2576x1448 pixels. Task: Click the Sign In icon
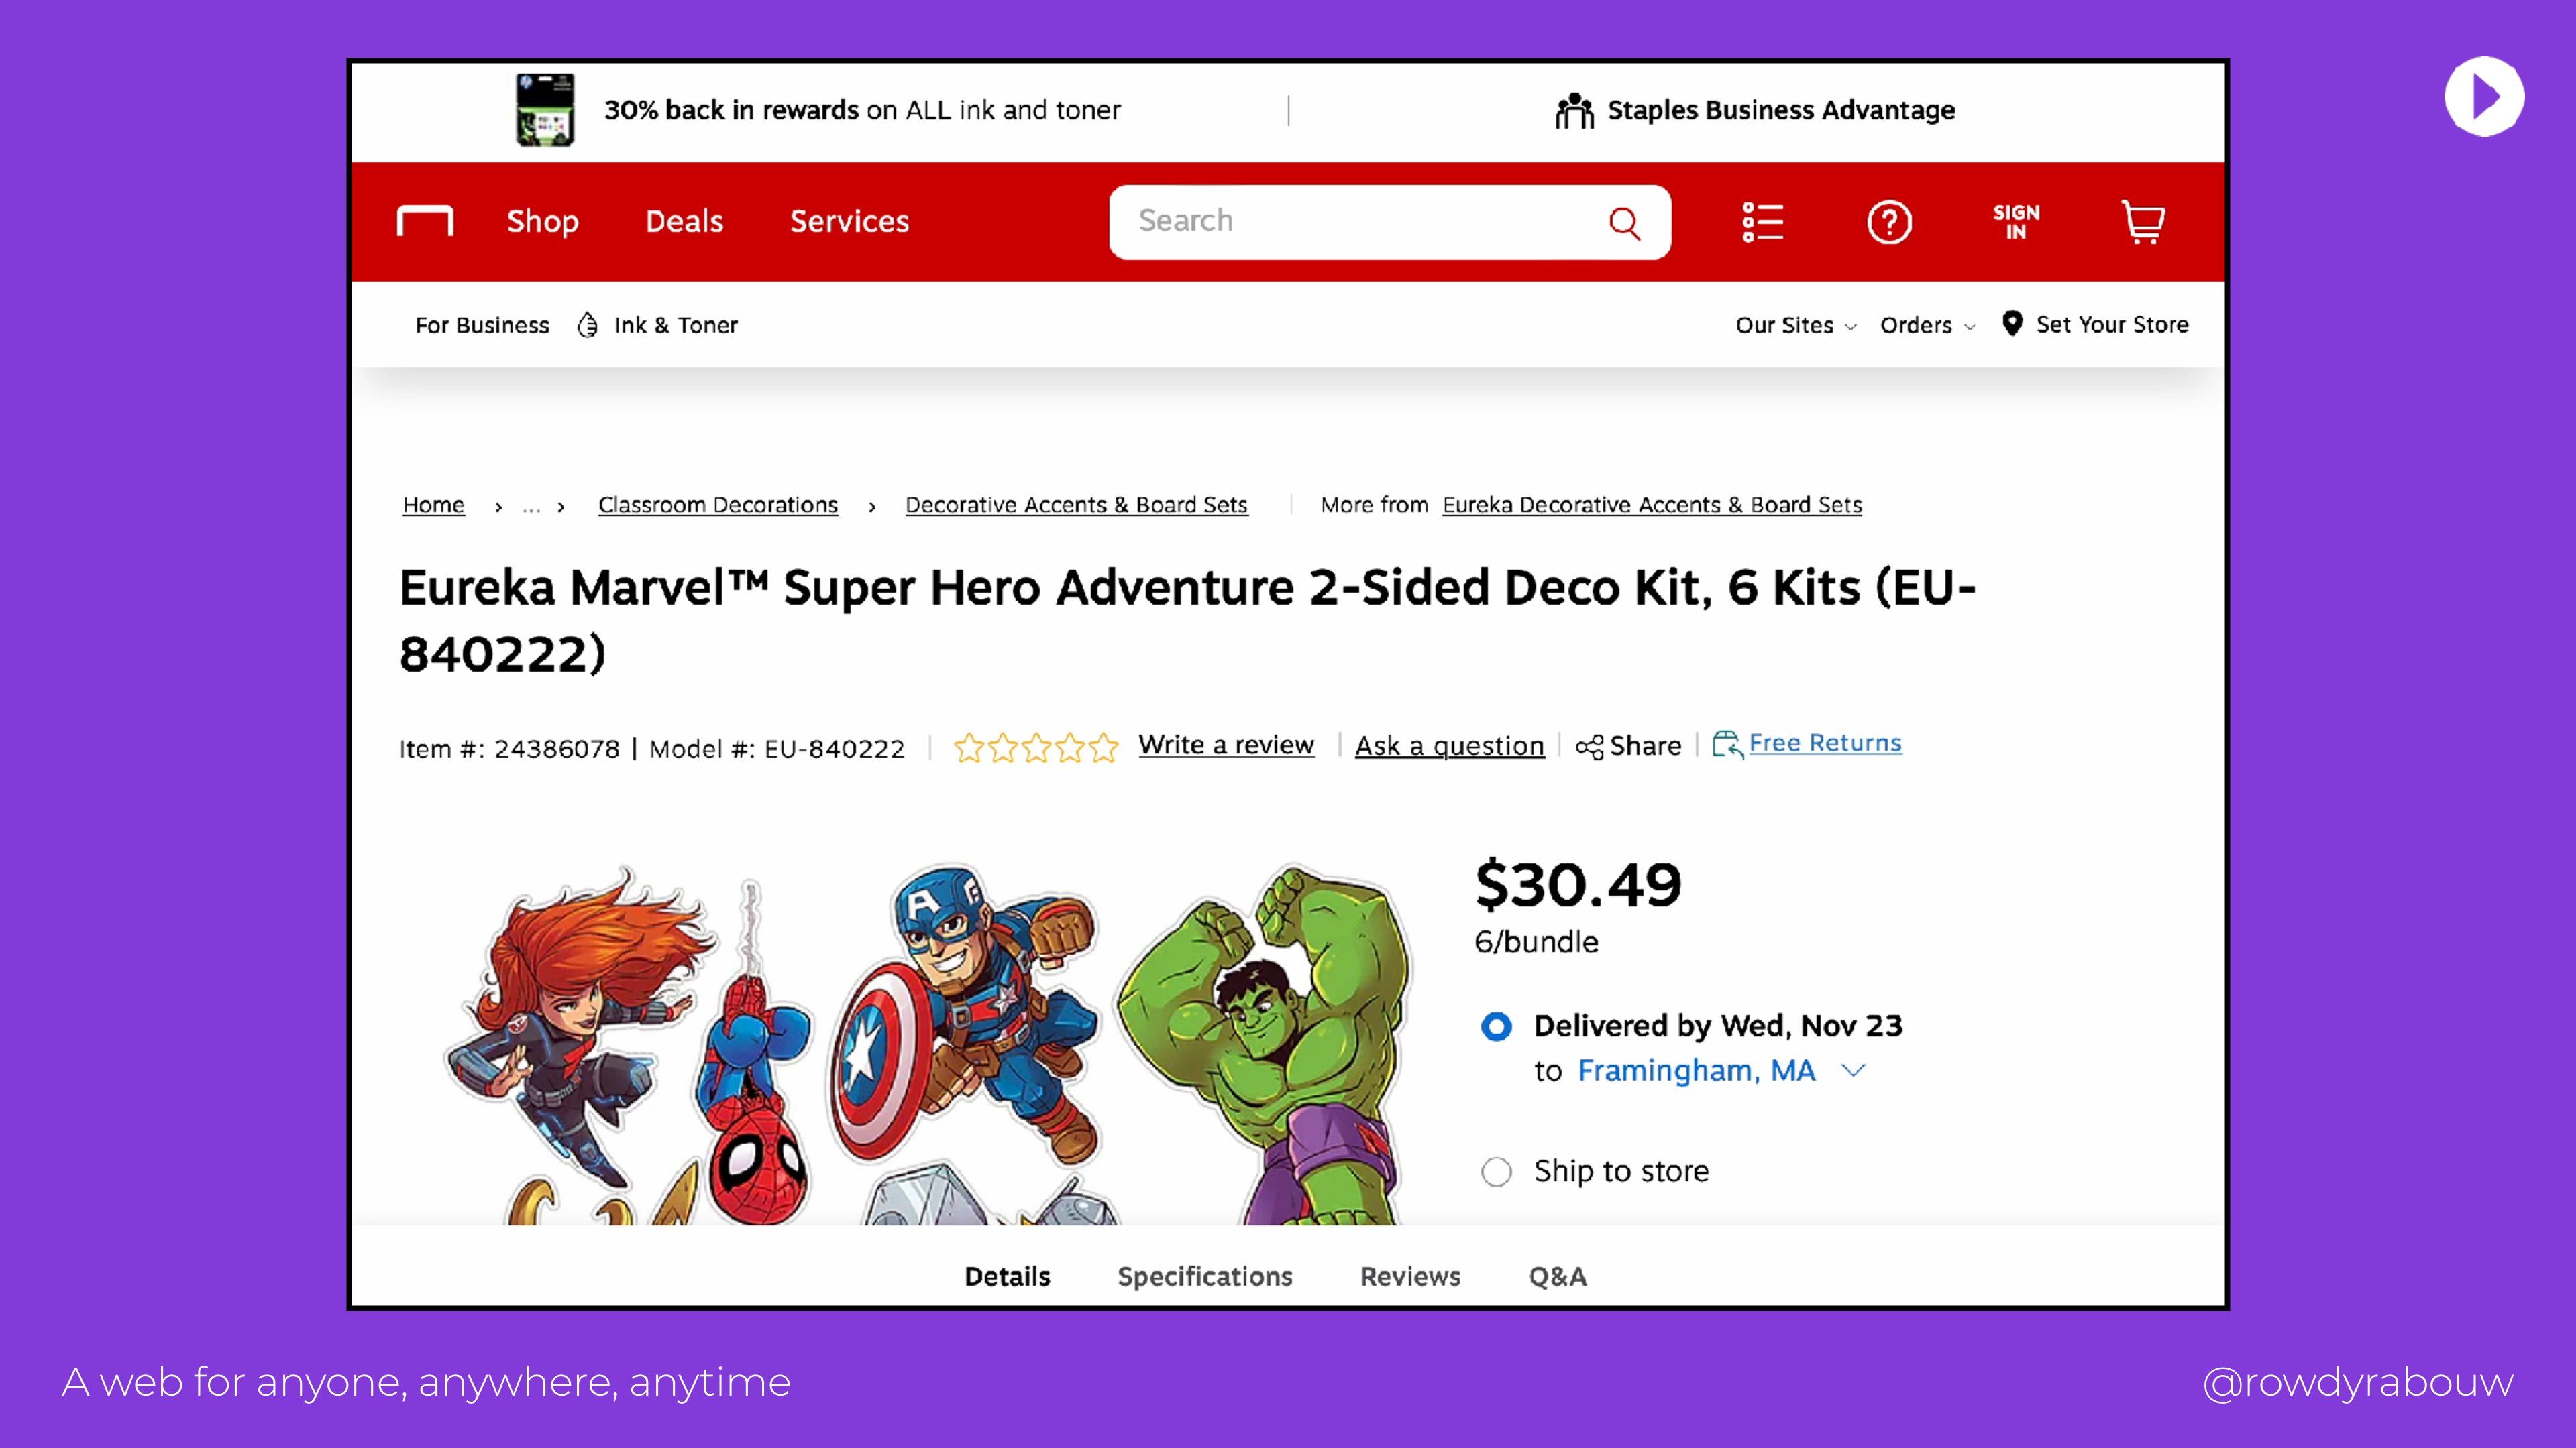point(2015,222)
